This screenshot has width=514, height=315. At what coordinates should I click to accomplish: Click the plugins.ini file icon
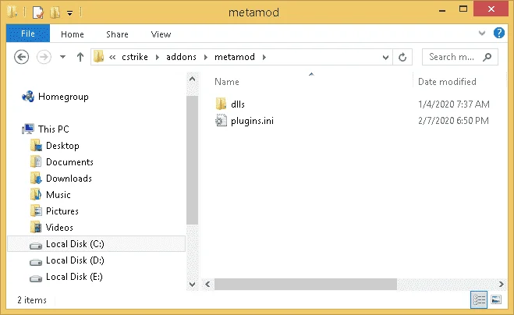[x=221, y=120]
